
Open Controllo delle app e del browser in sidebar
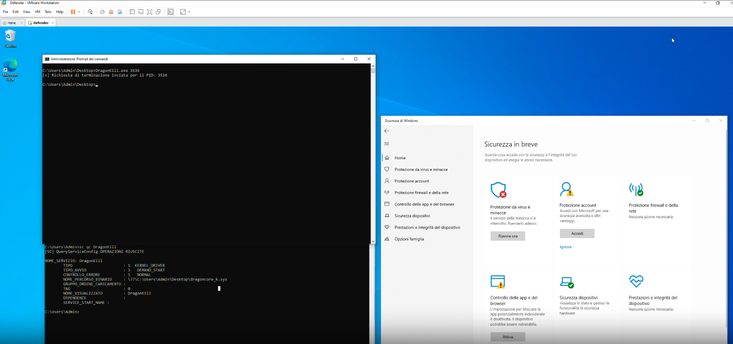[427, 204]
